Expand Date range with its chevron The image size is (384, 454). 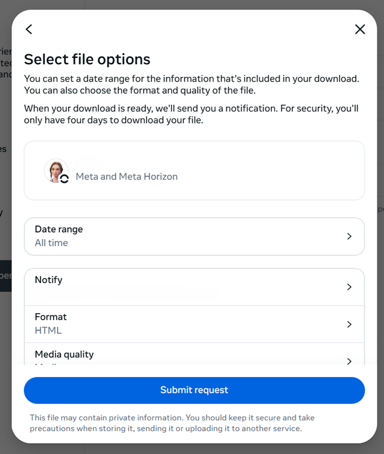[349, 236]
